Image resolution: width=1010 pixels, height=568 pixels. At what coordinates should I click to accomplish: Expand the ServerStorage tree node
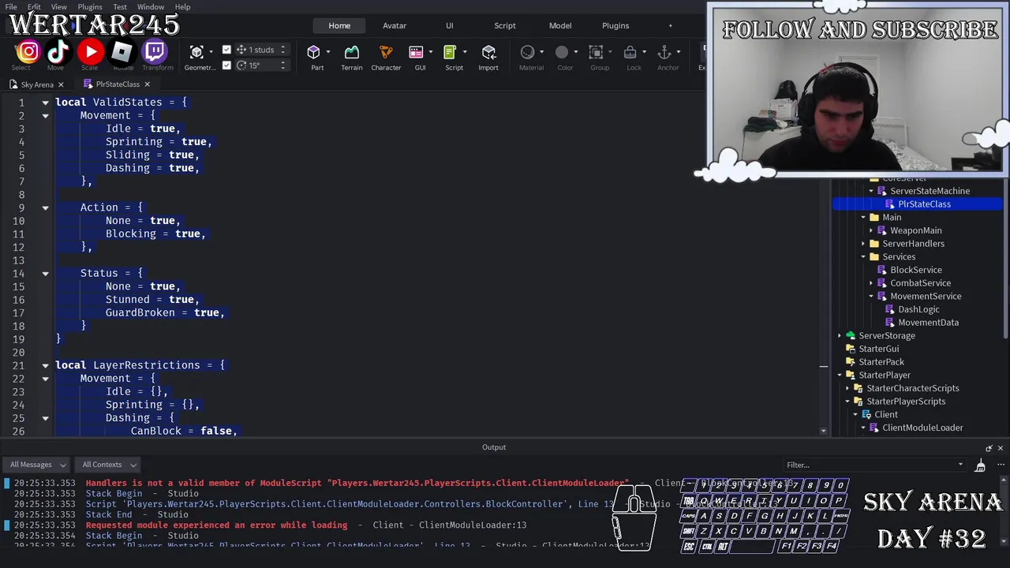[840, 336]
